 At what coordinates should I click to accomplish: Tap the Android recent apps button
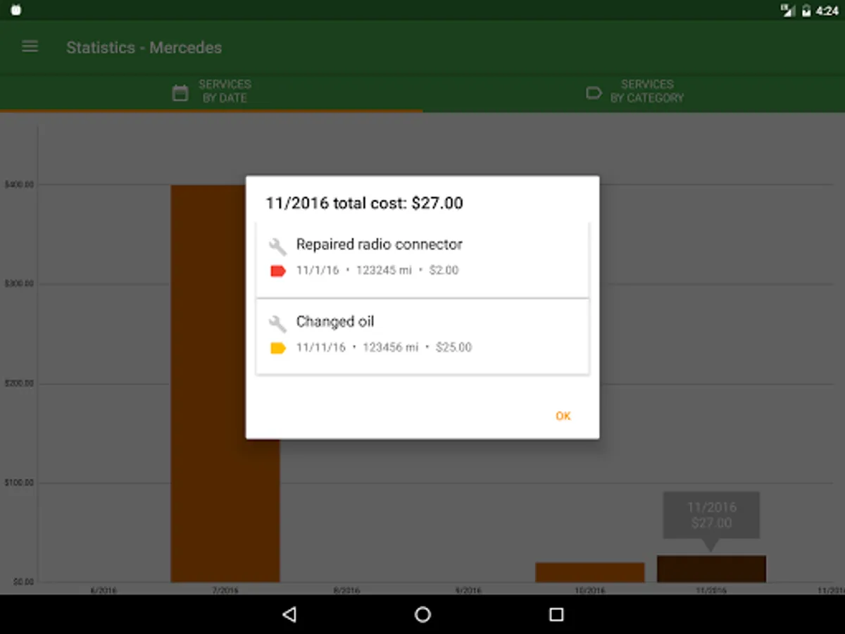tap(556, 614)
